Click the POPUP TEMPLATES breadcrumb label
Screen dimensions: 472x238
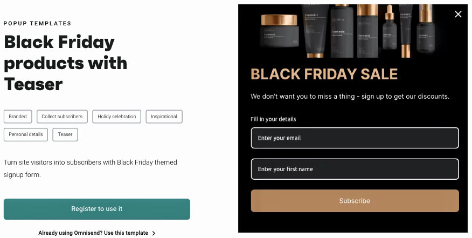point(37,23)
